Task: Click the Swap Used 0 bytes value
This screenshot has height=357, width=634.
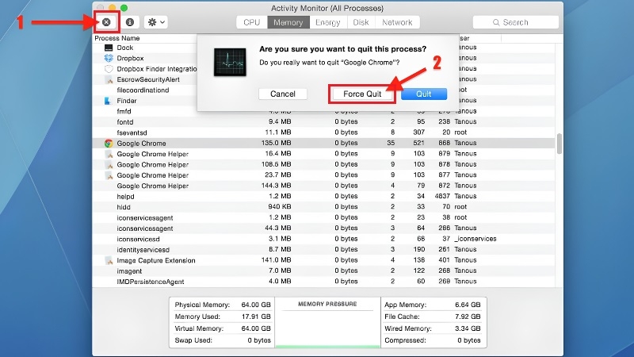Action: 259,340
